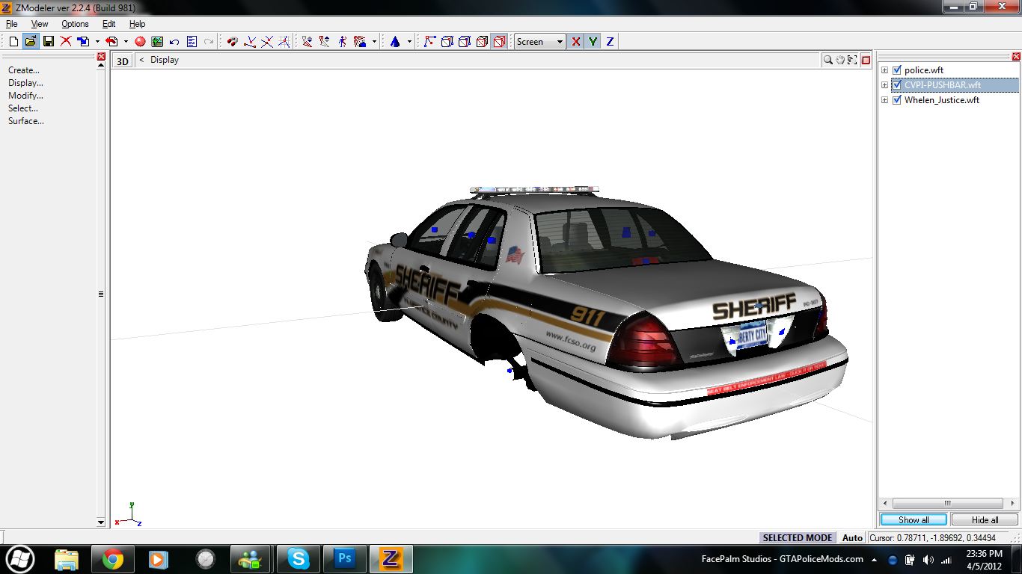The width and height of the screenshot is (1022, 574).
Task: Expand the police.wft tree node
Action: pos(884,70)
